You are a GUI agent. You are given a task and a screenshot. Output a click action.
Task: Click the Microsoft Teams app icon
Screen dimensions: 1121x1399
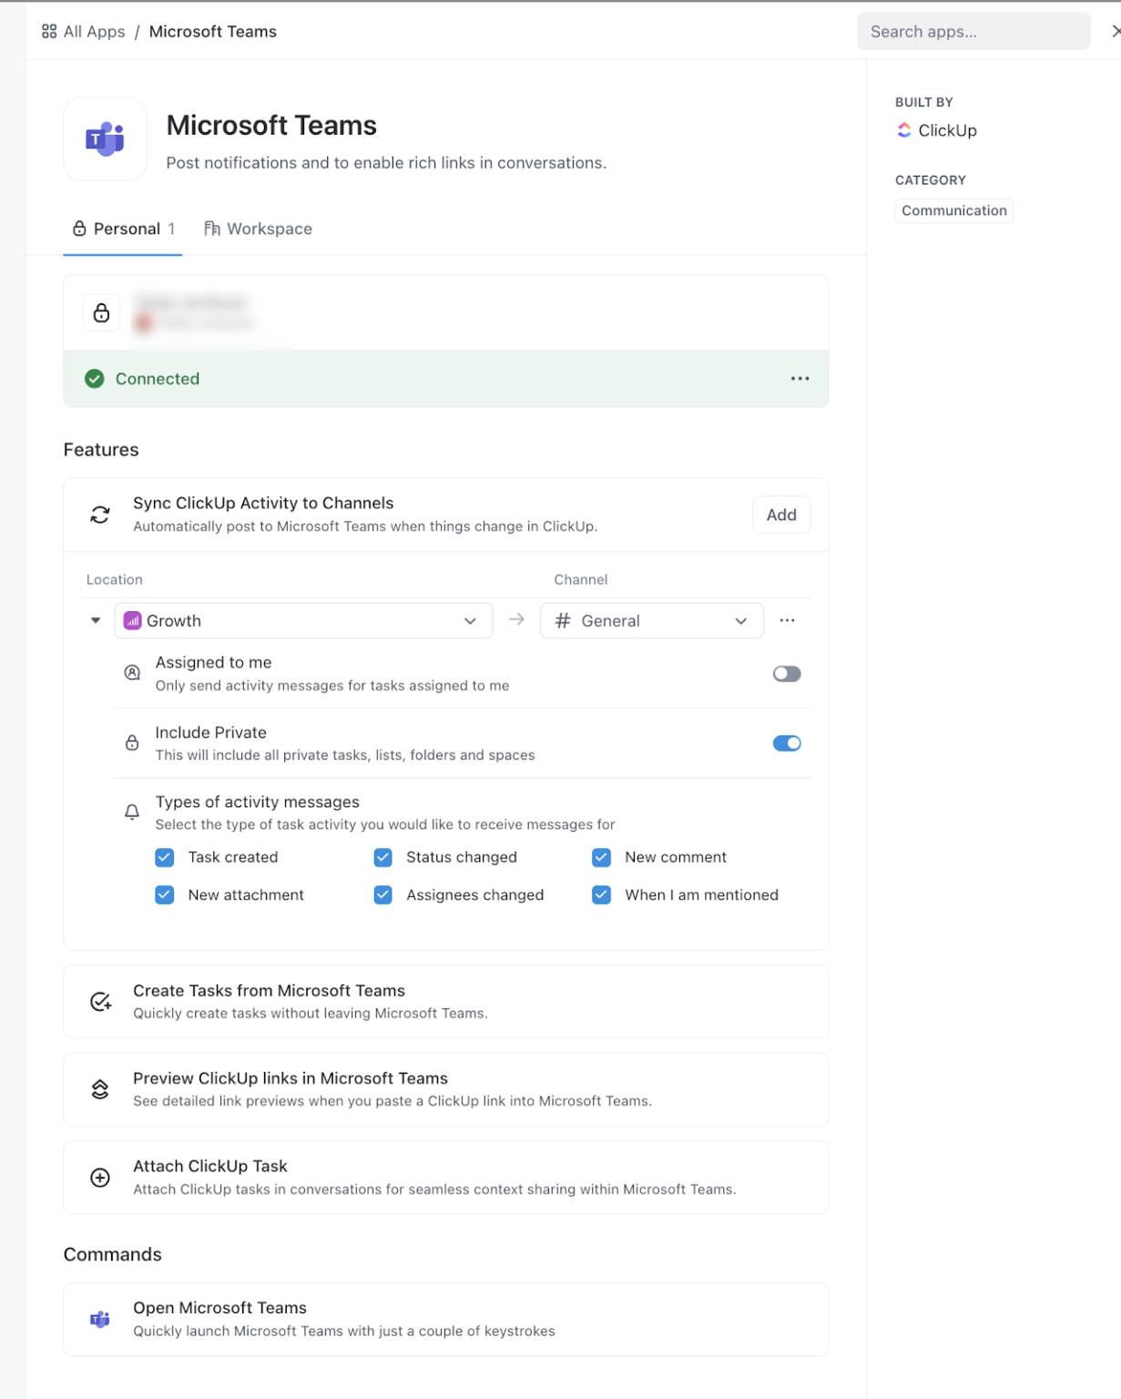(104, 138)
